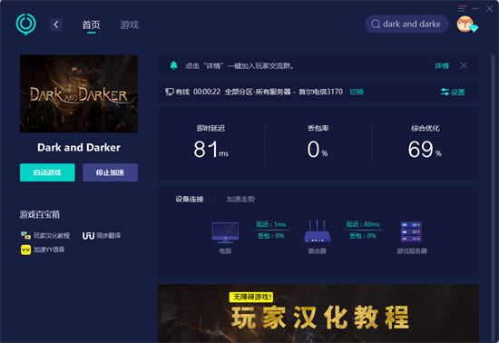Minimize the accelerator window
Screen dimensions: 499x343
point(475,8)
